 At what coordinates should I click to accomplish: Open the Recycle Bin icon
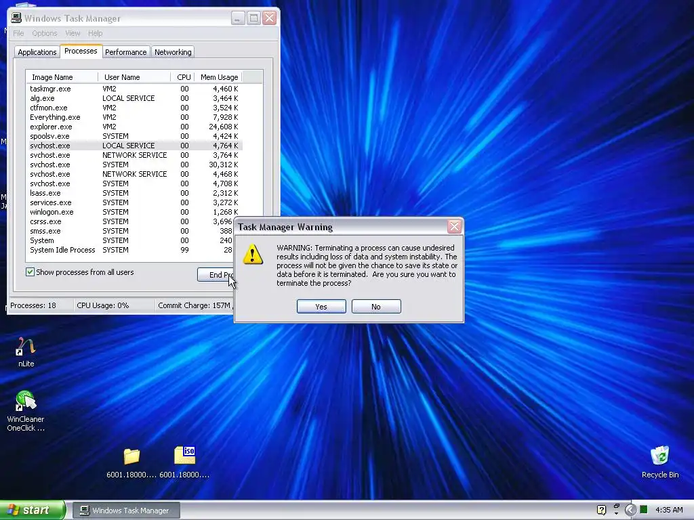pos(659,462)
